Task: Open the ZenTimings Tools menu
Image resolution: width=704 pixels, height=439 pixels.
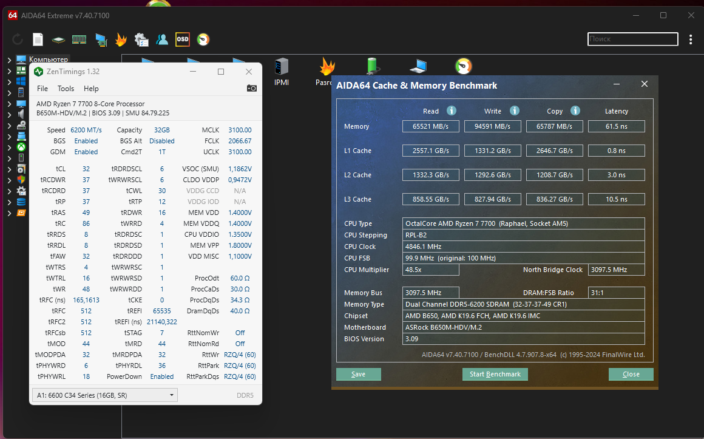Action: point(66,89)
